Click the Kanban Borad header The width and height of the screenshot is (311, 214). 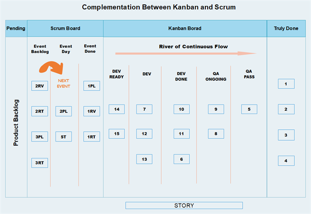[x=185, y=28]
